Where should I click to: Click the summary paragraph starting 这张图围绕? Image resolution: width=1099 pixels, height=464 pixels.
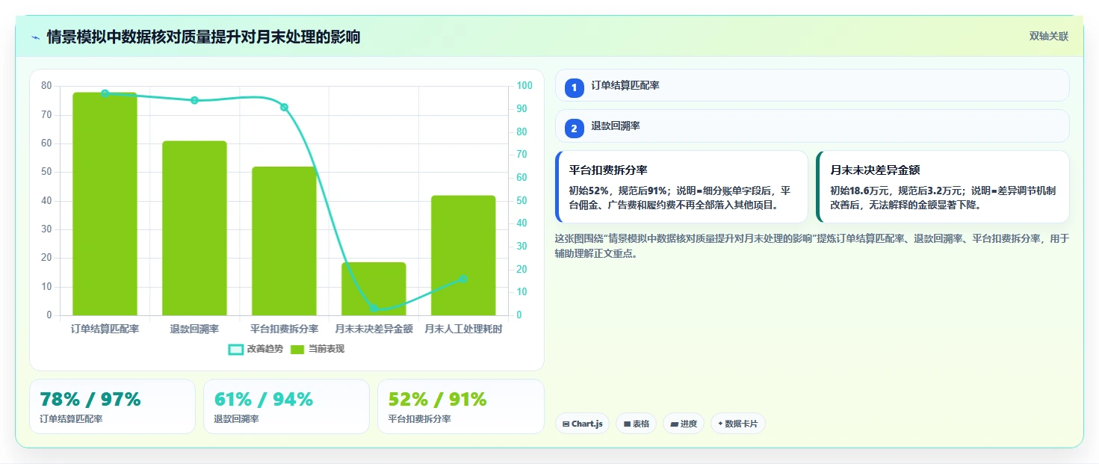[x=812, y=246]
